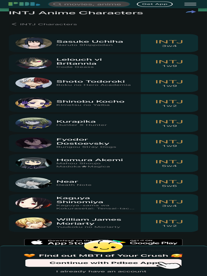Click the blue share arrow icon
207x276 pixels.
[191, 12]
